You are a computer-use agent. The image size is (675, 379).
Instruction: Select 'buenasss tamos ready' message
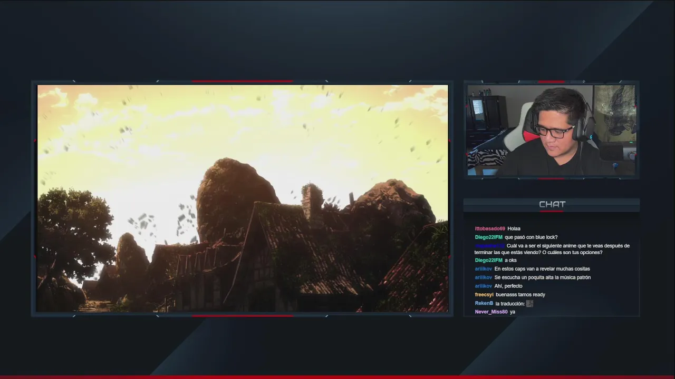(x=520, y=295)
